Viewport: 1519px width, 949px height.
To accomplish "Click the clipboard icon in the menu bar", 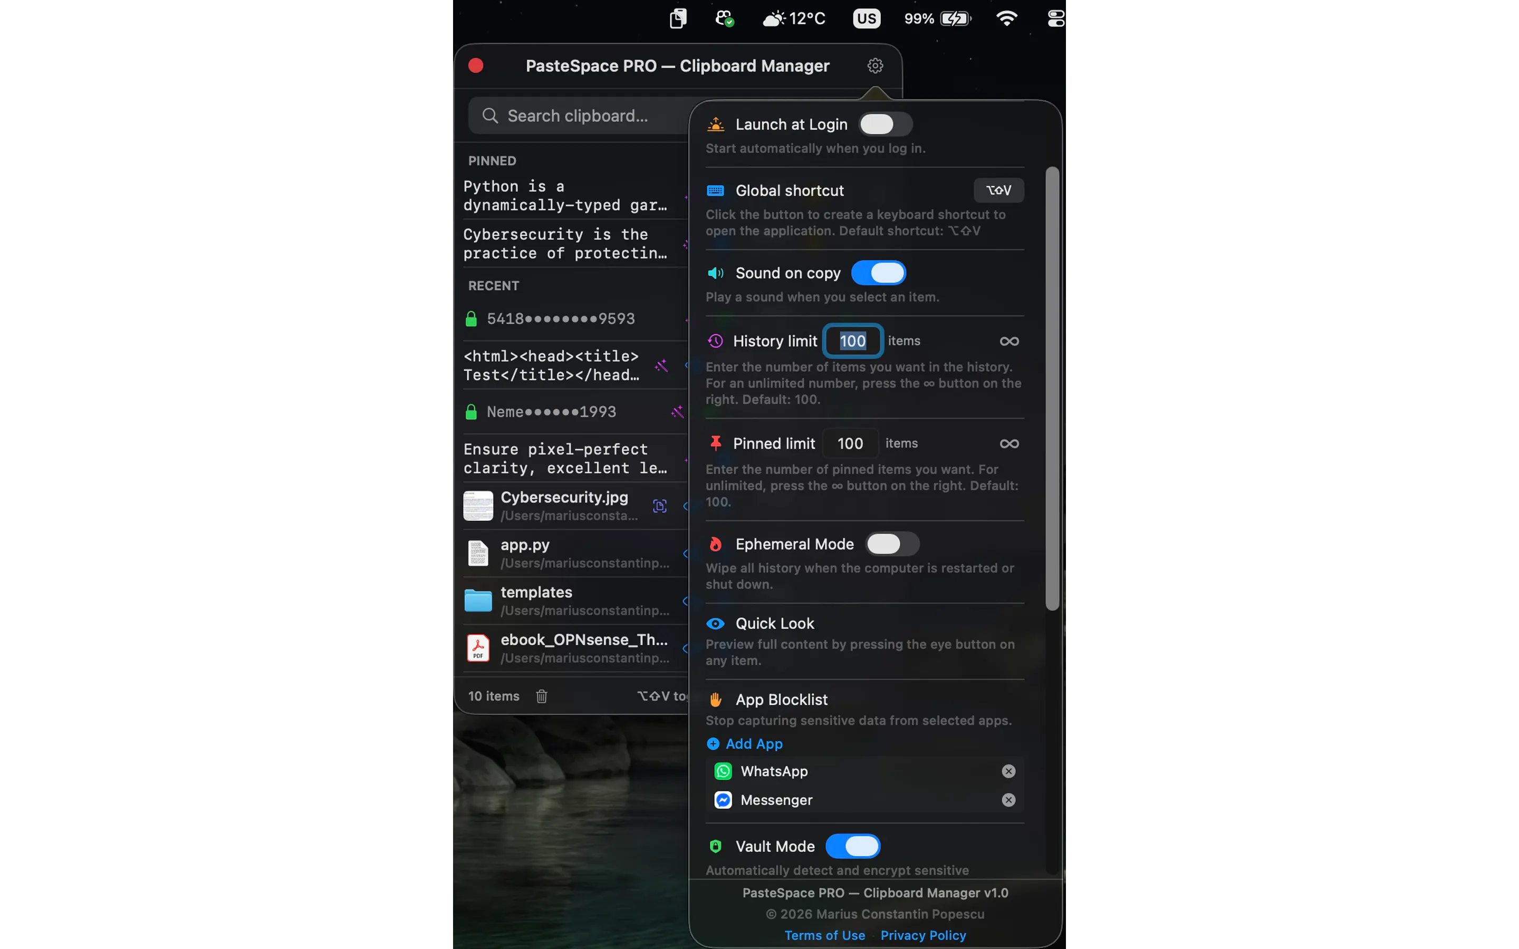I will (678, 18).
